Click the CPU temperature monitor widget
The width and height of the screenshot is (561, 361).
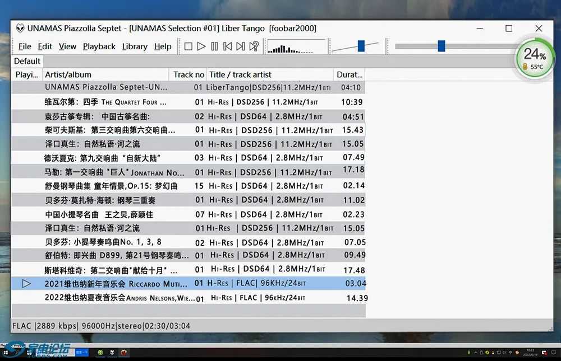[534, 58]
